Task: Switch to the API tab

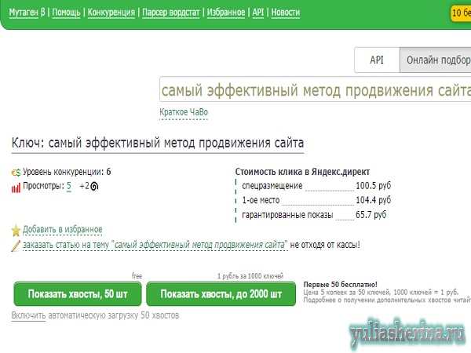Action: pyautogui.click(x=377, y=60)
